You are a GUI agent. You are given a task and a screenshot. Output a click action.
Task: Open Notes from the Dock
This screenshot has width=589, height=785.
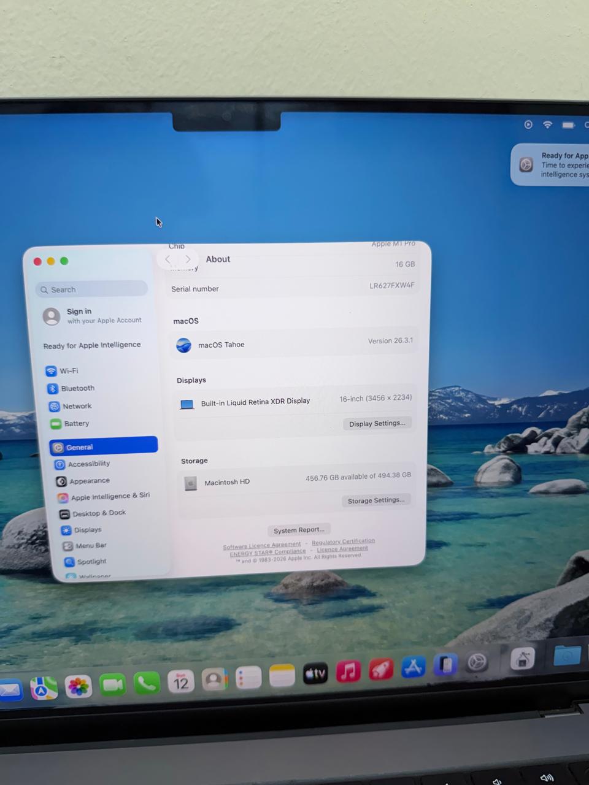(x=282, y=675)
